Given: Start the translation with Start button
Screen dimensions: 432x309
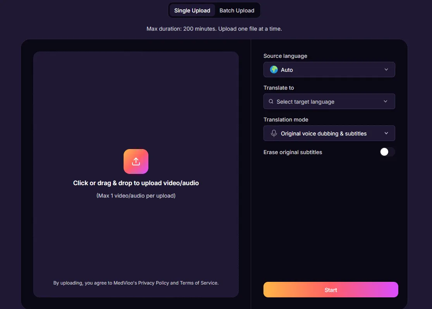Looking at the screenshot, I should point(330,290).
